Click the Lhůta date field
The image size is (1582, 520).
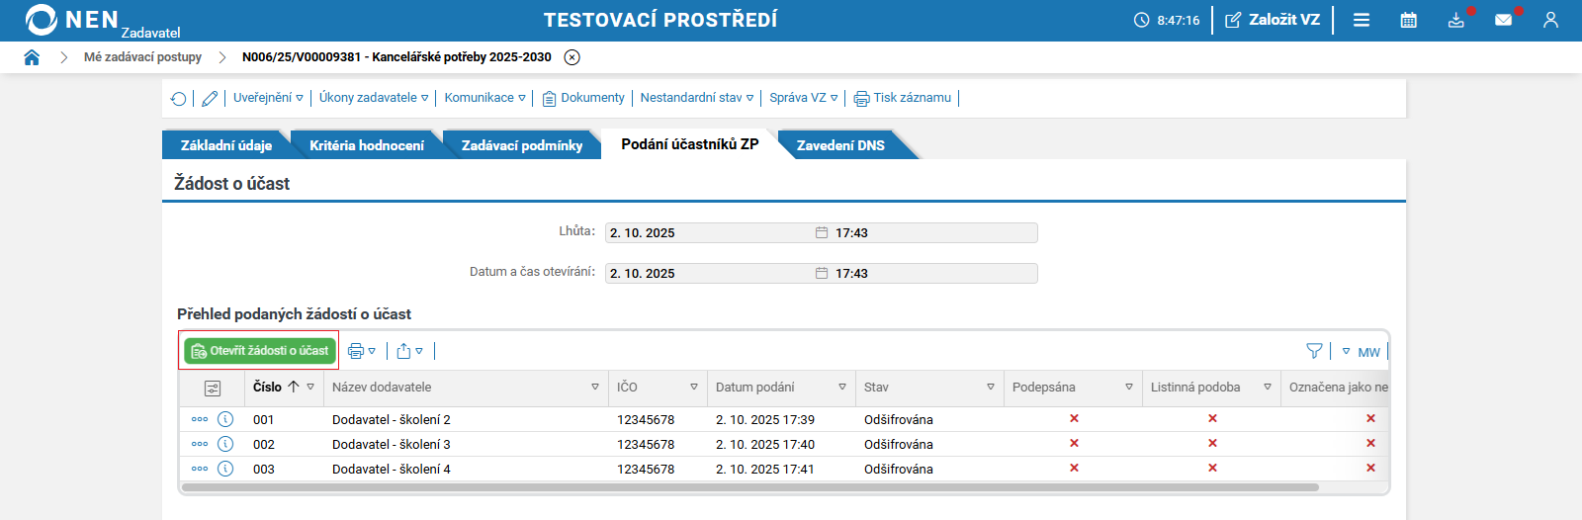[719, 232]
